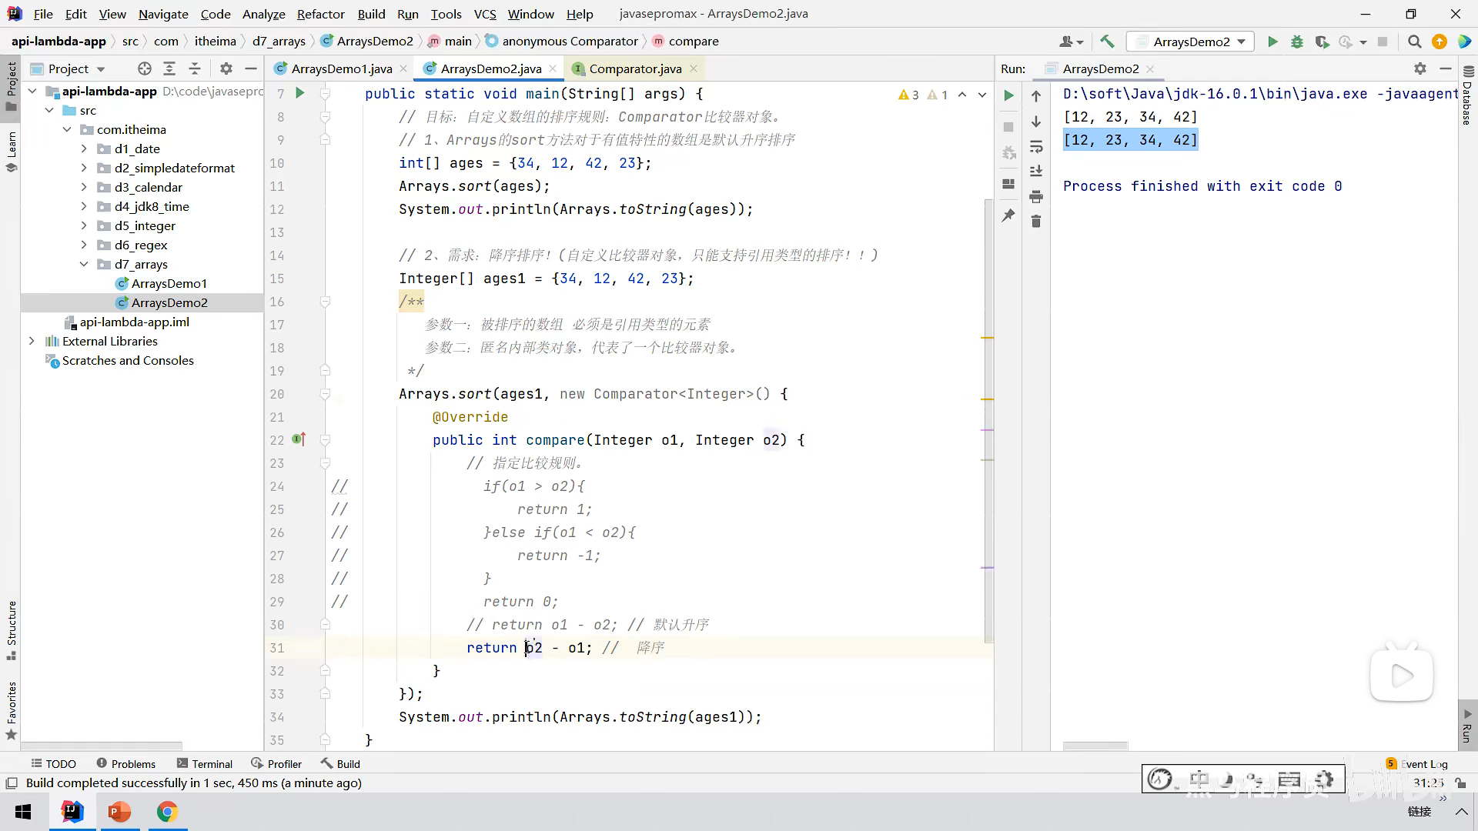The width and height of the screenshot is (1478, 831).
Task: Click the trash icon to clear output
Action: (x=1036, y=222)
